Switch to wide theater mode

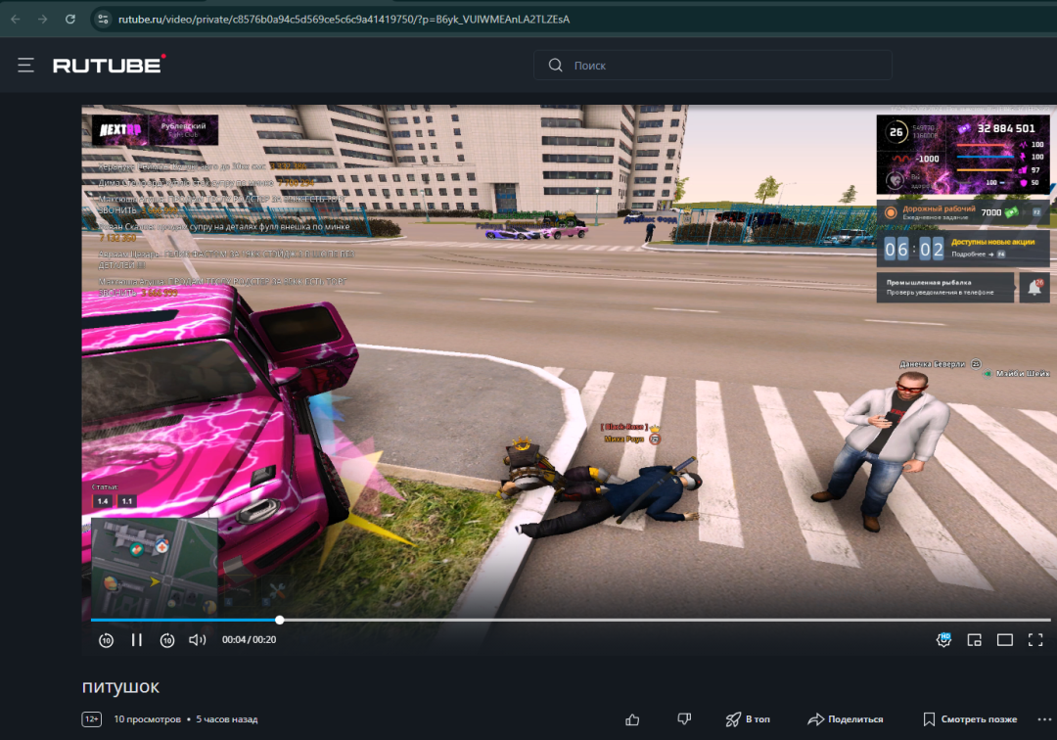point(1004,639)
